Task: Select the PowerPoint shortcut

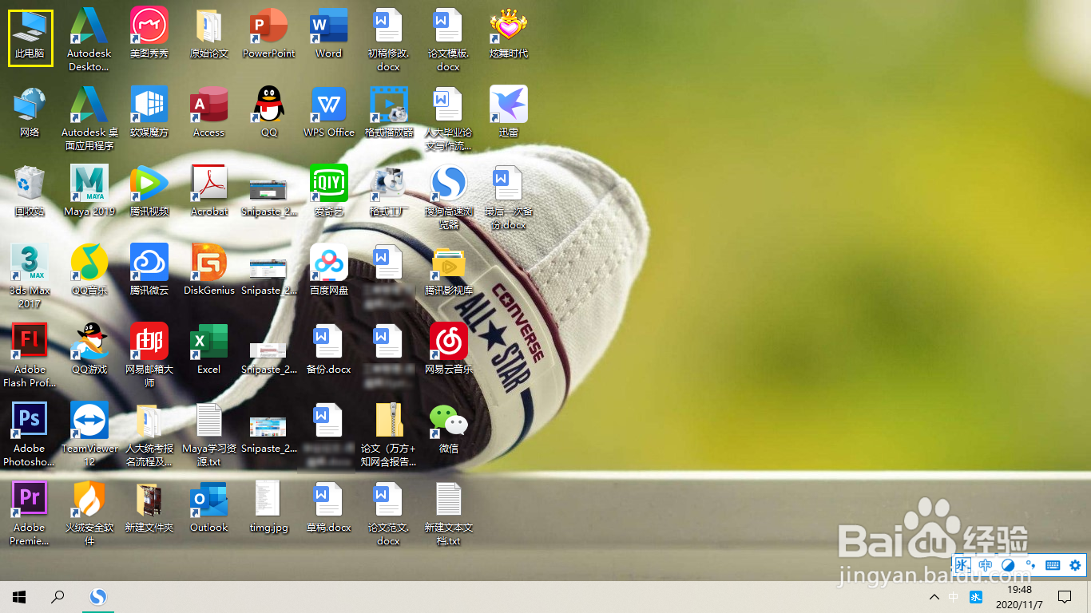Action: (269, 34)
